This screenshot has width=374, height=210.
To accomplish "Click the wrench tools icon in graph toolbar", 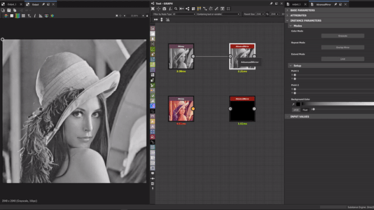I will [x=217, y=9].
